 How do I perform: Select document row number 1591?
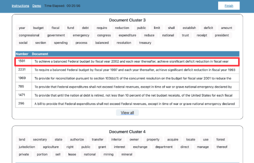pos(127,61)
